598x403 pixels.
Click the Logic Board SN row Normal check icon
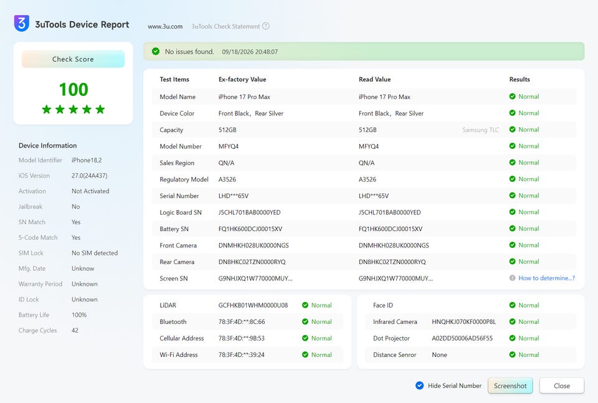click(512, 212)
